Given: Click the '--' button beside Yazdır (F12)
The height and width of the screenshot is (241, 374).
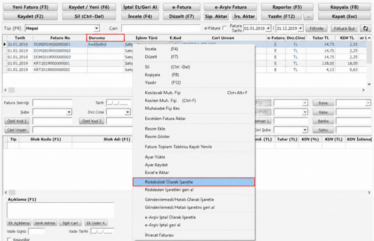Looking at the screenshot, I should click(308, 16).
